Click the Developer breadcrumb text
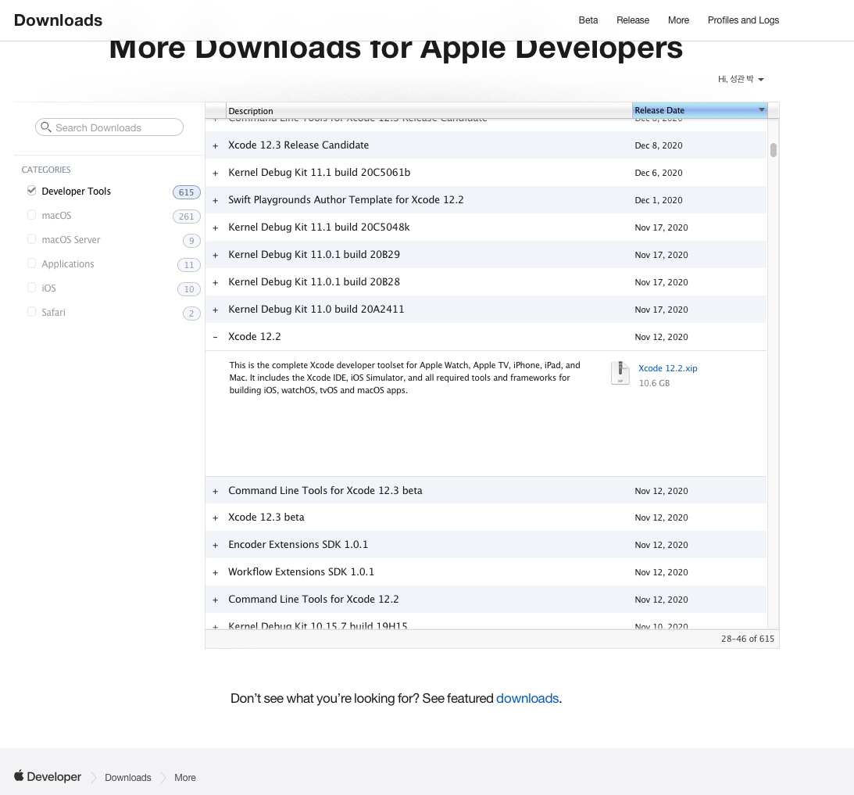 point(54,776)
